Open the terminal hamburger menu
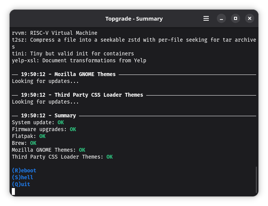The width and height of the screenshot is (268, 206). point(206,18)
